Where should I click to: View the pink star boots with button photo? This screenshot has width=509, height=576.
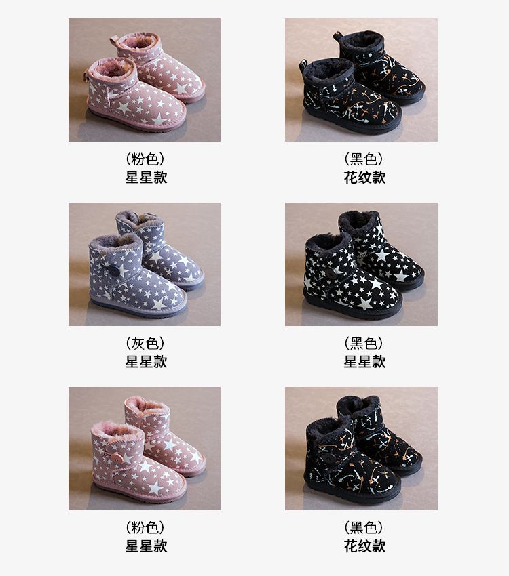[x=145, y=448]
